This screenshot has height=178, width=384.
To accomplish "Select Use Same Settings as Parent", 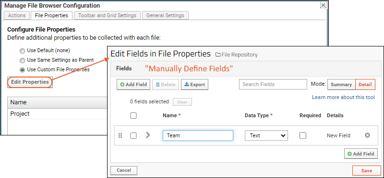I will (x=22, y=60).
